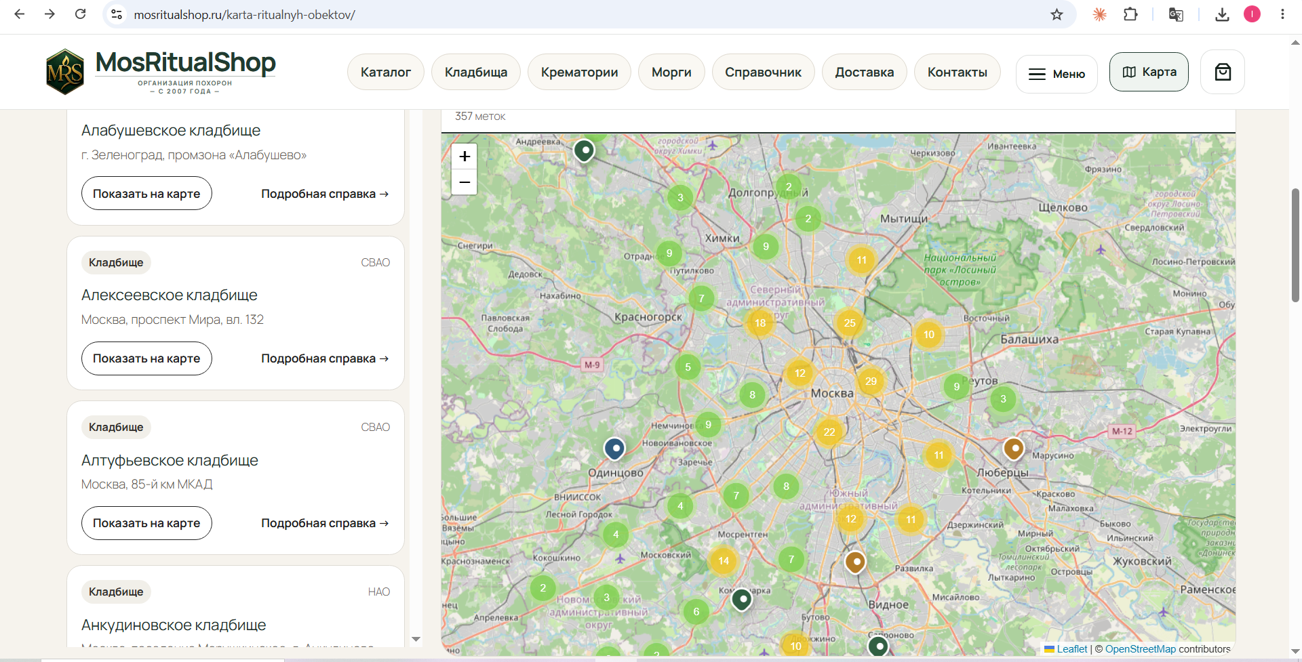
Task: Open the Каталог section
Action: [x=386, y=72]
